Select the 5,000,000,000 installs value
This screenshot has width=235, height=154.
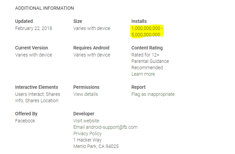(146, 35)
